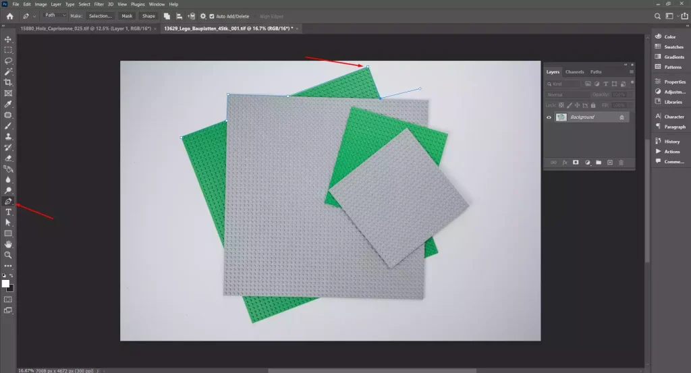Open the Normal blend mode dropdown

[567, 94]
